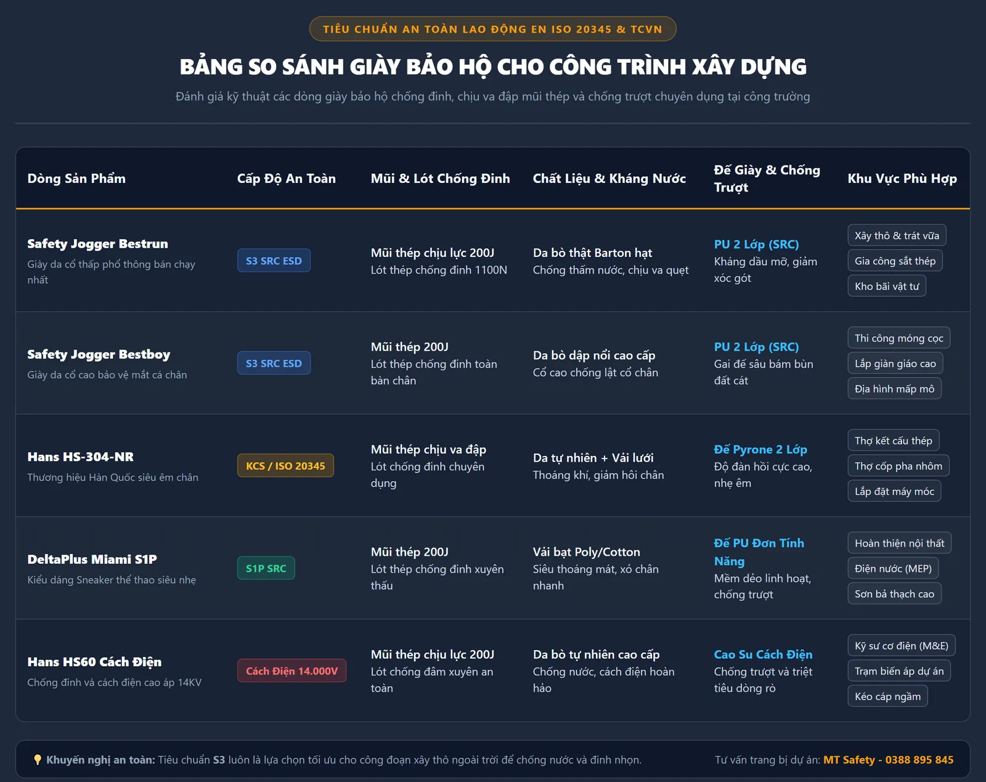
Task: Click the Cấp Độ An Toàn column header
Action: 287,179
